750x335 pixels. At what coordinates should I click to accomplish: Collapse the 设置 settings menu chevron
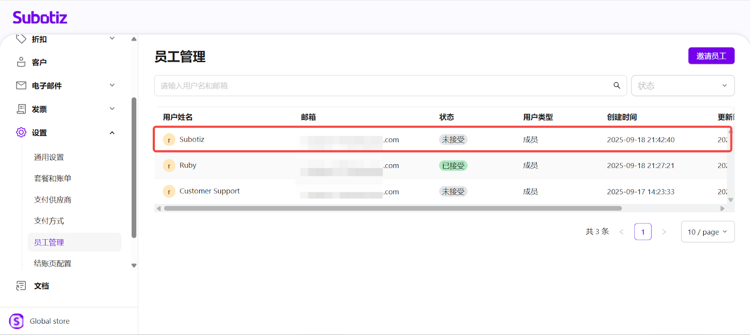point(112,133)
